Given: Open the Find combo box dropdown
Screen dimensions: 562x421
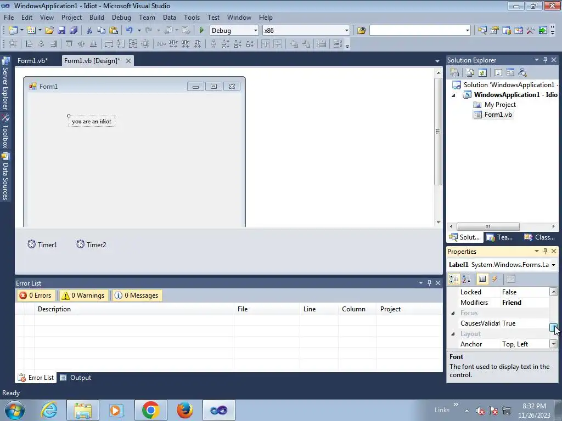Looking at the screenshot, I should [x=468, y=31].
